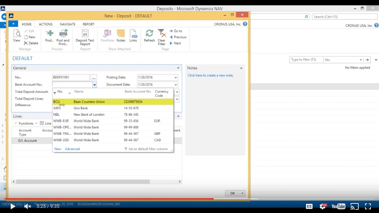This screenshot has height=213, width=379.
Task: Select GIRO Giro Bank row
Action: [x=113, y=108]
